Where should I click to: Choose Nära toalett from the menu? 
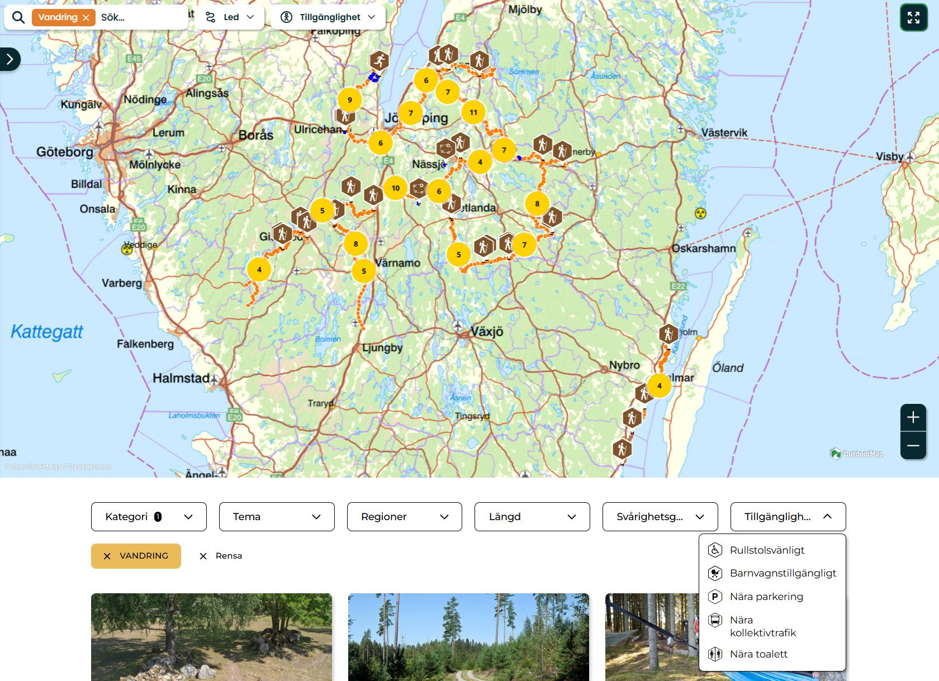coord(758,654)
